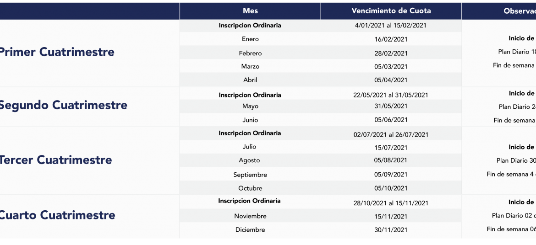Click the 30/11/2021 due date
This screenshot has width=536, height=245.
pyautogui.click(x=391, y=230)
